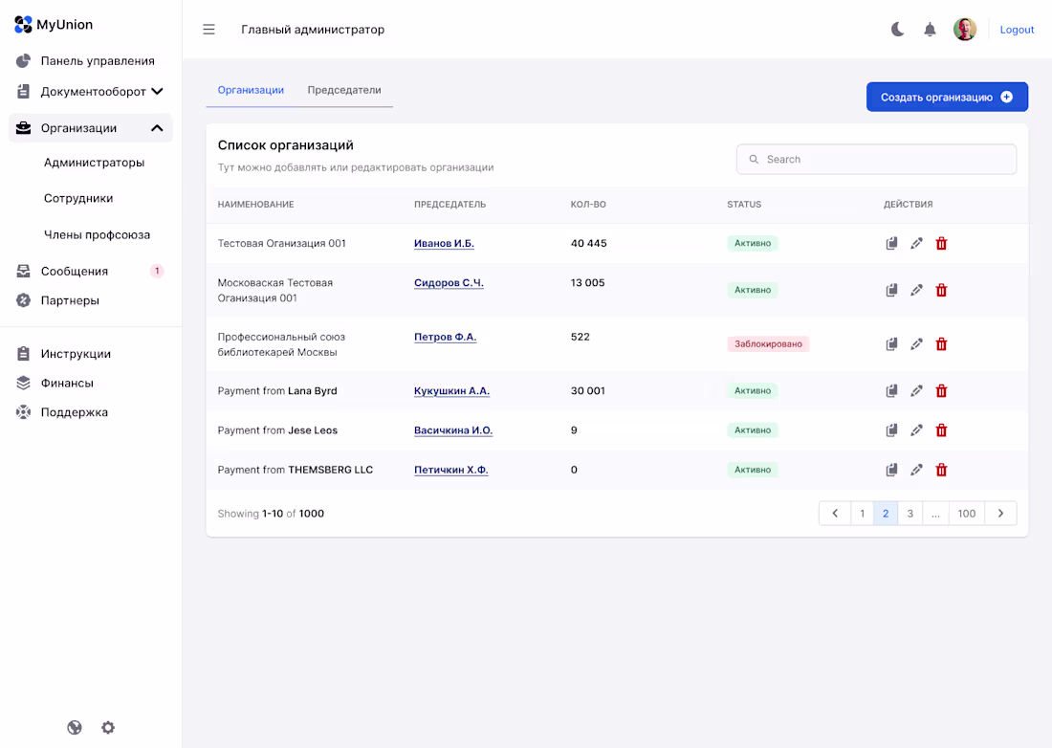Viewport: 1052px width, 748px height.
Task: Copy Профессиональный союз библиотекарей Москвы row
Action: (891, 343)
